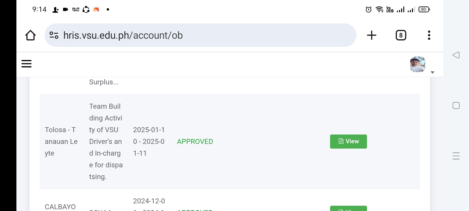469x211 pixels.
Task: Tap the battery level indicator
Action: pos(424,10)
